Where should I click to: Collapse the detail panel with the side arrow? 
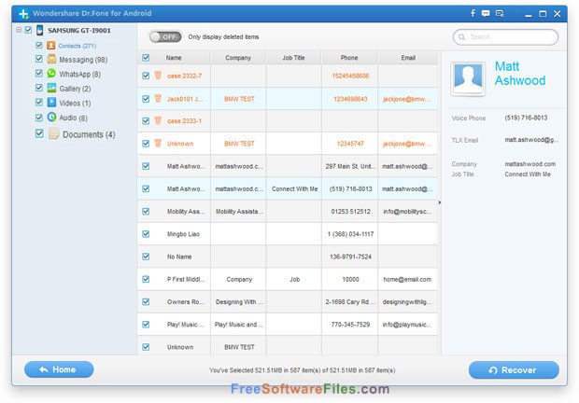coord(440,202)
